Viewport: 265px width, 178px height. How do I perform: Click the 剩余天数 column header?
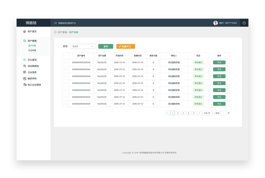pyautogui.click(x=153, y=55)
